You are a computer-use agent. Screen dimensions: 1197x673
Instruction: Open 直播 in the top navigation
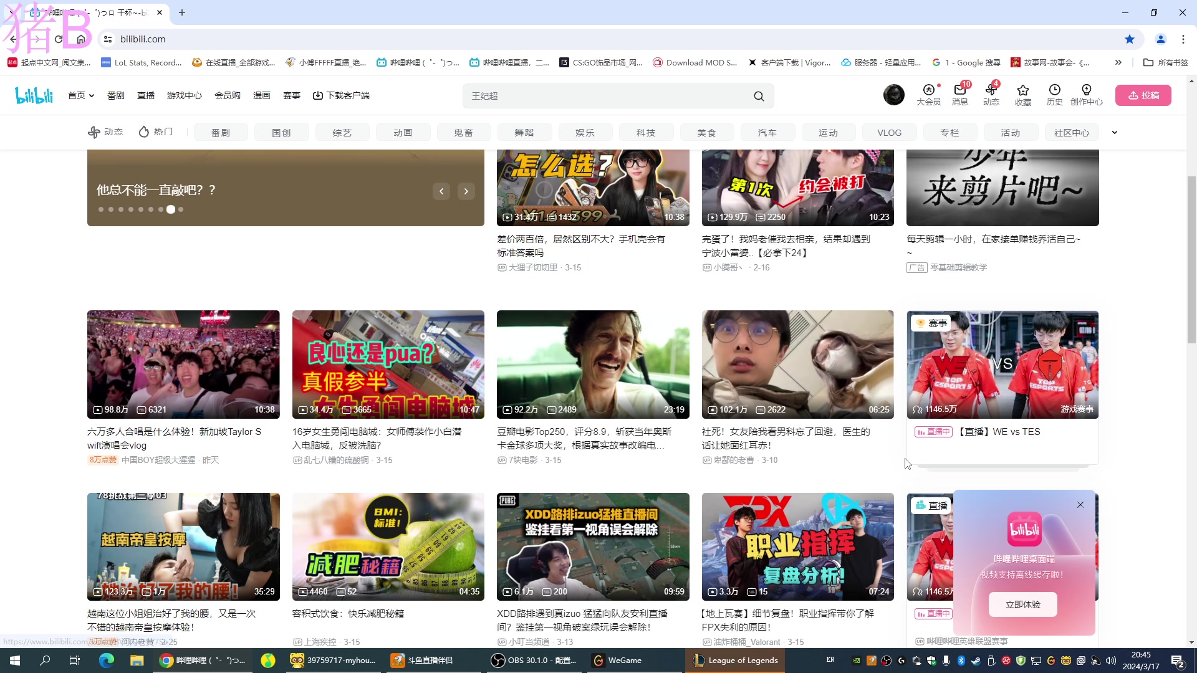tap(146, 95)
